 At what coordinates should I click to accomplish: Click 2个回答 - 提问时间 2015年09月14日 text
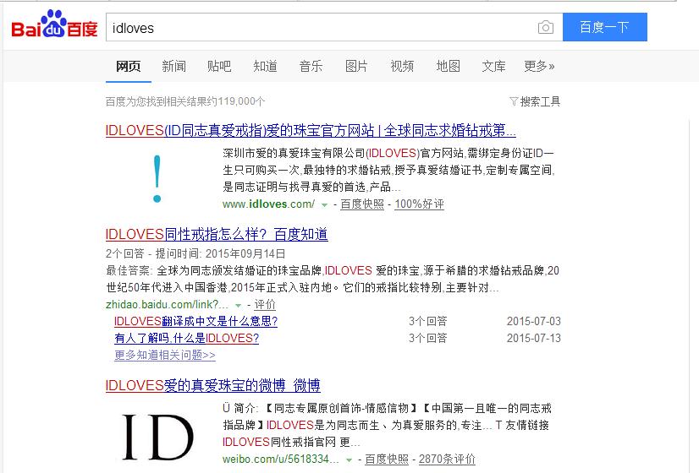195,253
